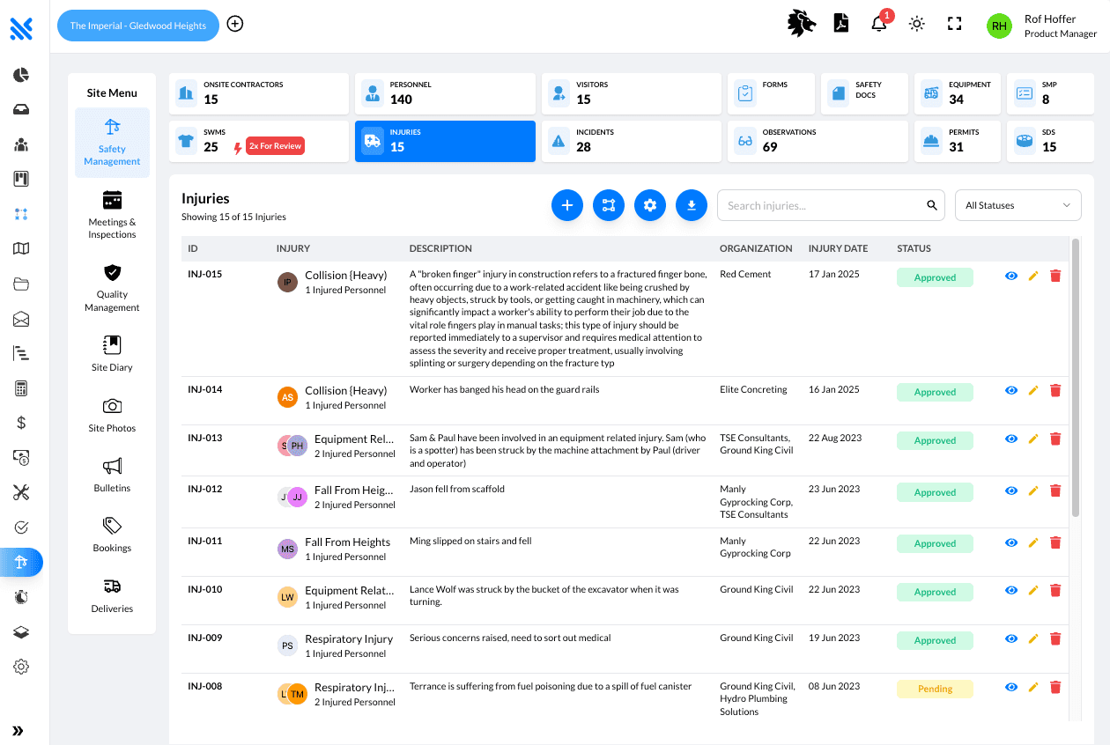The image size is (1110, 745).
Task: View injury INJ-013 eye icon
Action: coord(1011,439)
